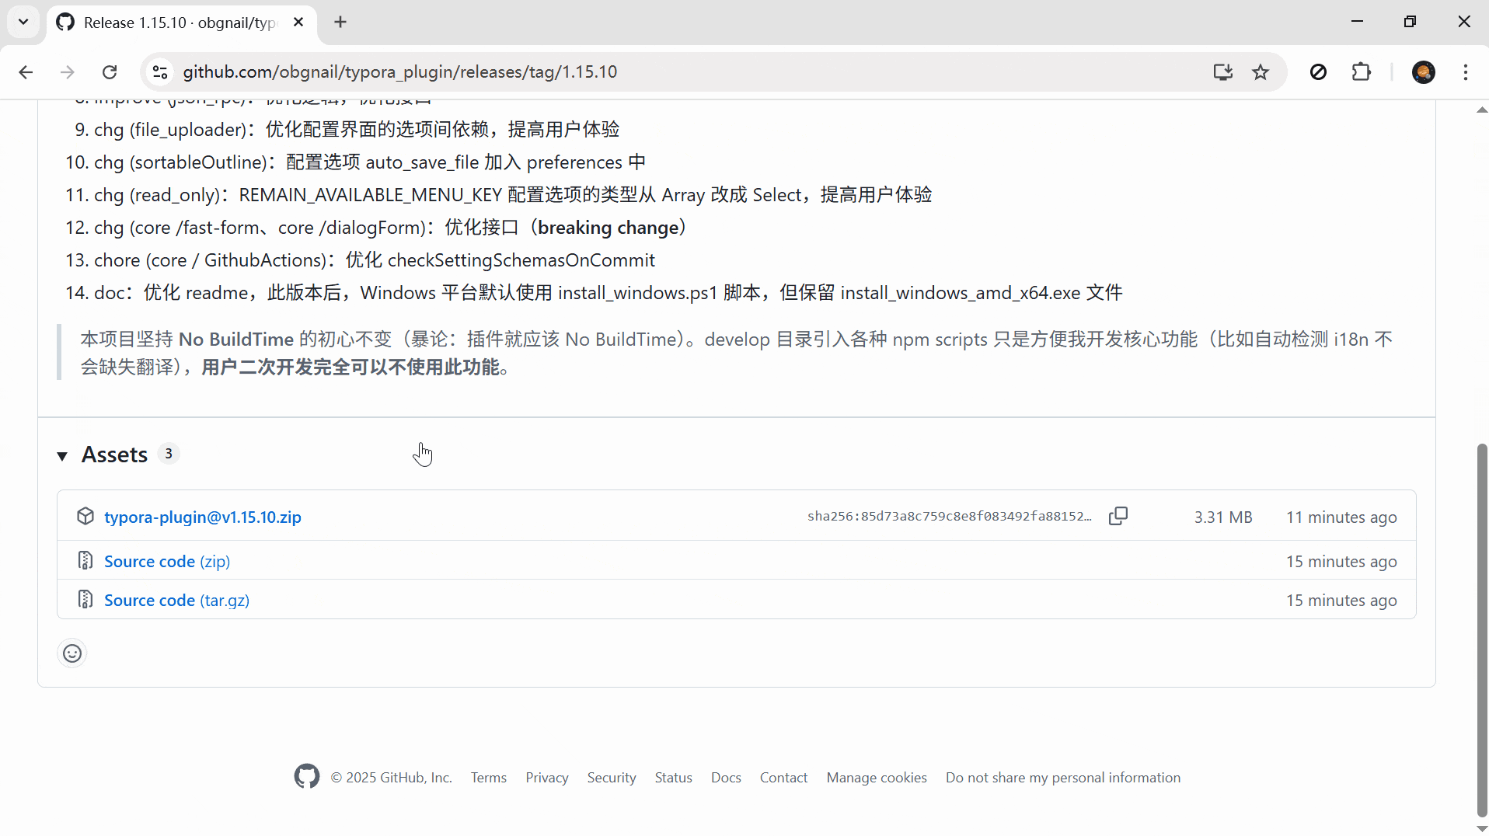1489x836 pixels.
Task: View site information icon in address bar
Action: pyautogui.click(x=160, y=72)
